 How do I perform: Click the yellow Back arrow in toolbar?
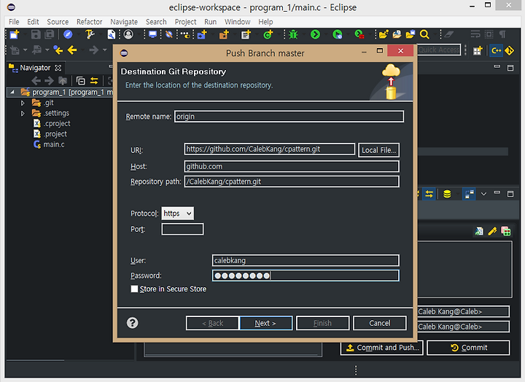(x=72, y=50)
